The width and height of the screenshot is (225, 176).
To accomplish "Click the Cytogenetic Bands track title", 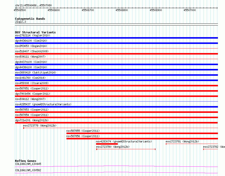I will [30, 19].
